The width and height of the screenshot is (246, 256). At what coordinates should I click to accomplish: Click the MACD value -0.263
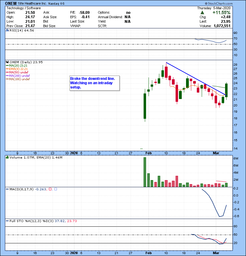click(41, 189)
